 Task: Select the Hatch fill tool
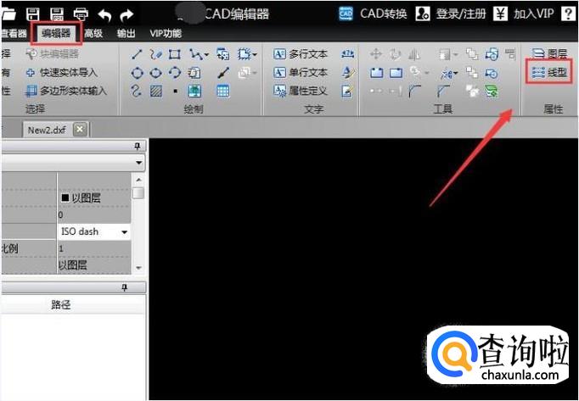156,91
